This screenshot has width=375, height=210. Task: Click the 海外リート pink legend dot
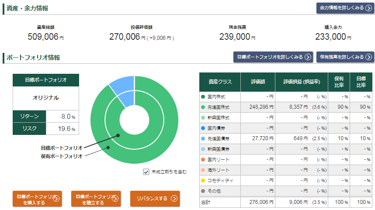pos(203,170)
